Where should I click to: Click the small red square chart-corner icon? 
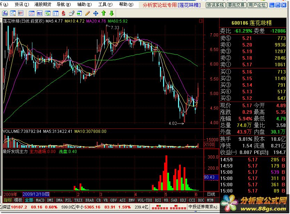click(201, 21)
